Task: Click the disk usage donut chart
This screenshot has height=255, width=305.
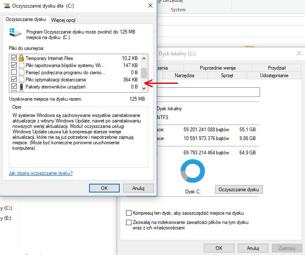Action: click(192, 171)
